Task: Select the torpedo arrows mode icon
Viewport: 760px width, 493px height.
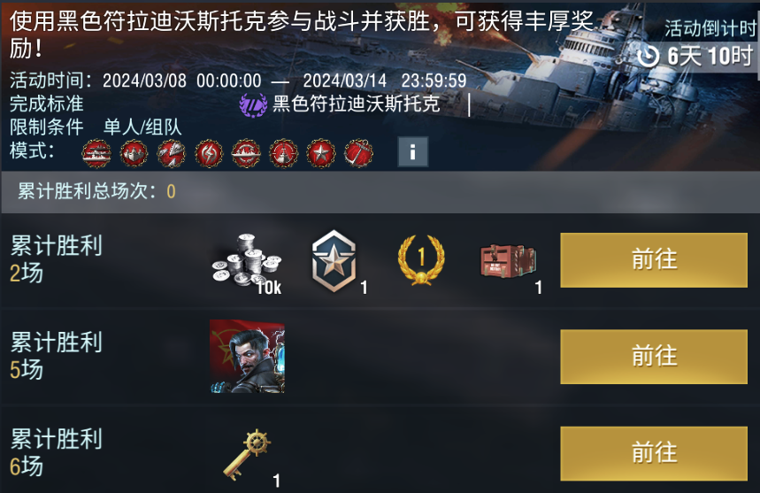Action: (171, 154)
